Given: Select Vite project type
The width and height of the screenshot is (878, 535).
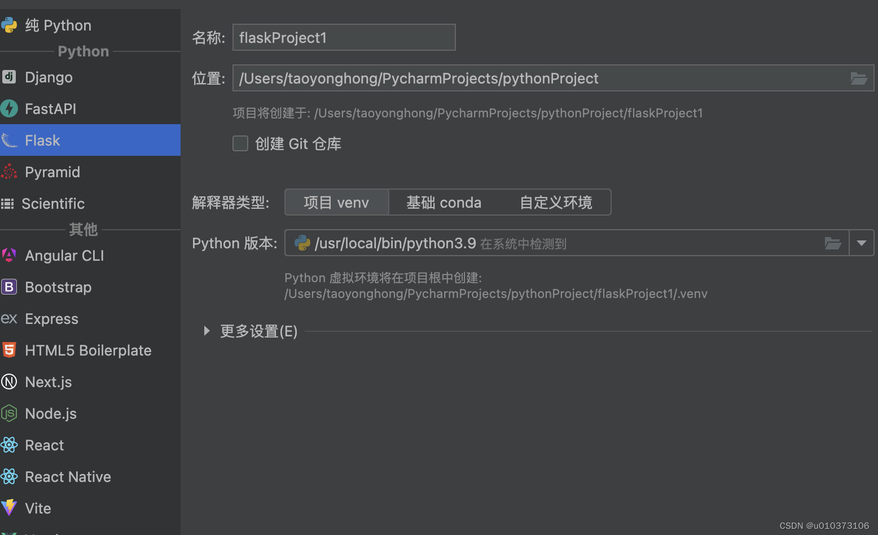Looking at the screenshot, I should click(x=90, y=508).
